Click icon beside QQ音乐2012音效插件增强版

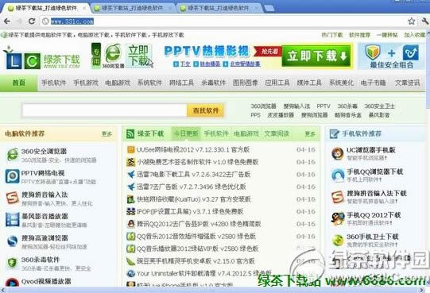(130, 237)
